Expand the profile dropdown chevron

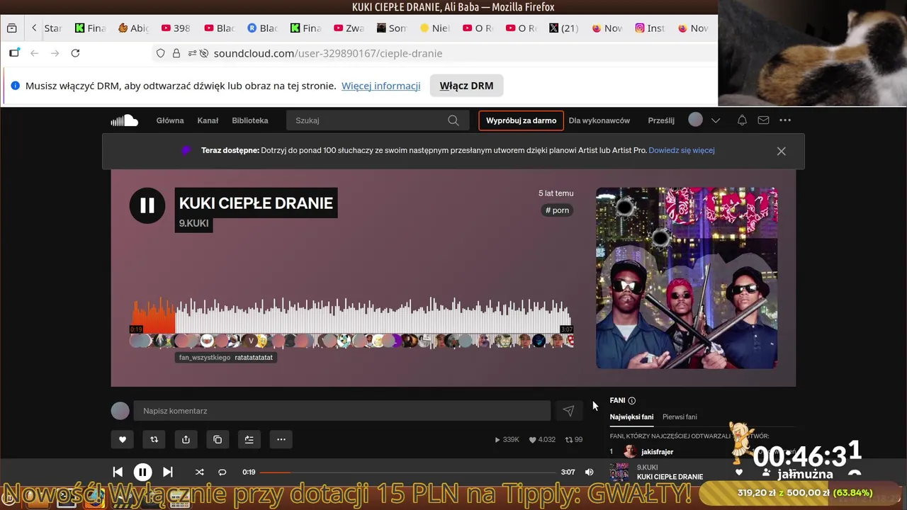point(716,120)
